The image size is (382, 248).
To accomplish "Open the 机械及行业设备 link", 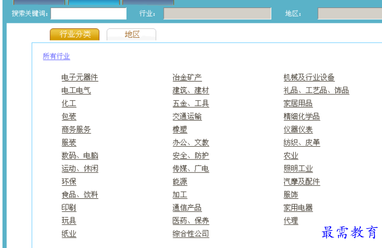I will (309, 78).
